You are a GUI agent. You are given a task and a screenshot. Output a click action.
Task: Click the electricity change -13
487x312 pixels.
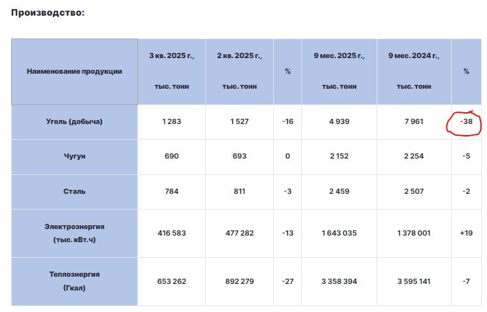pyautogui.click(x=288, y=233)
